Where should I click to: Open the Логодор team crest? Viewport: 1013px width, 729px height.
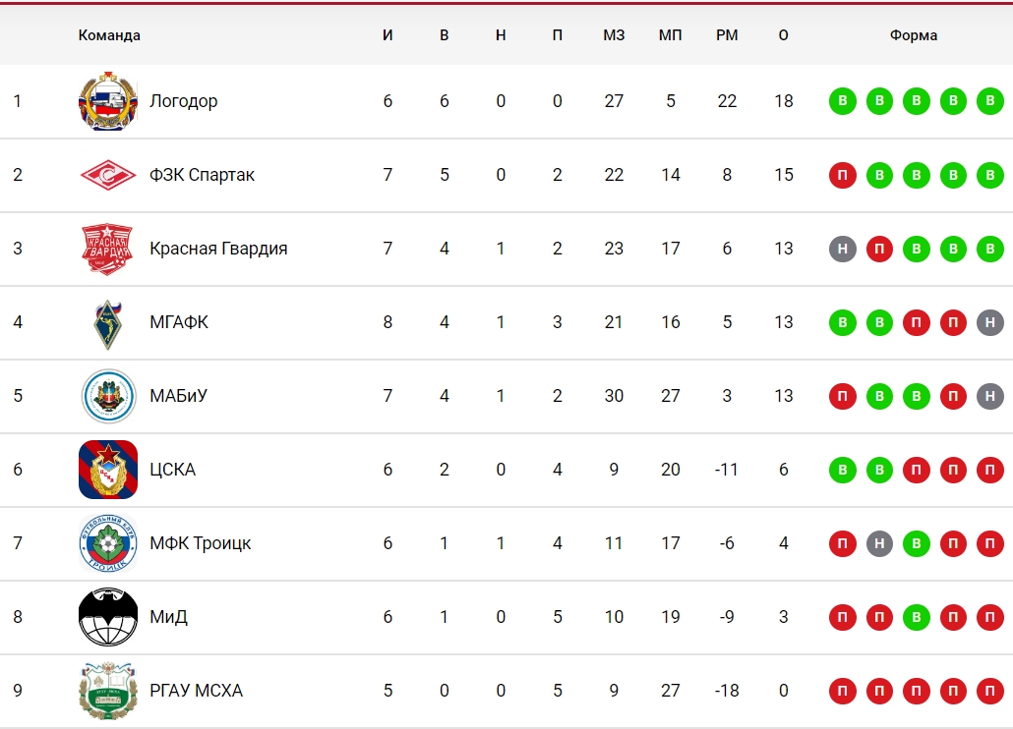(x=108, y=101)
